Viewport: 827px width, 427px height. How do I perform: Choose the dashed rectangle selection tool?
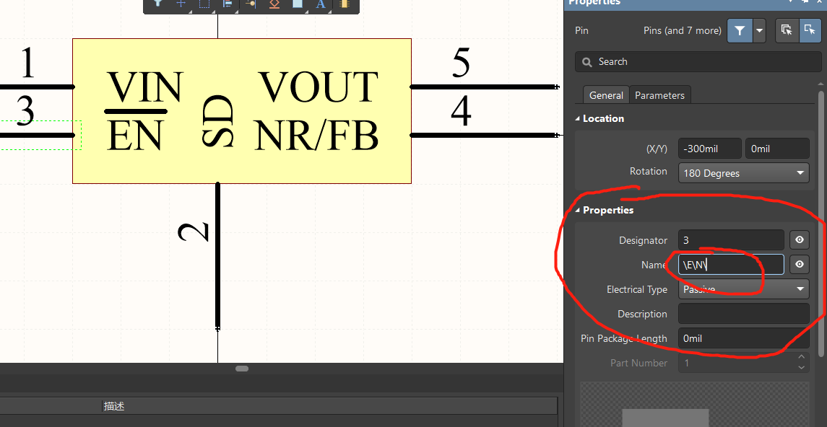204,4
